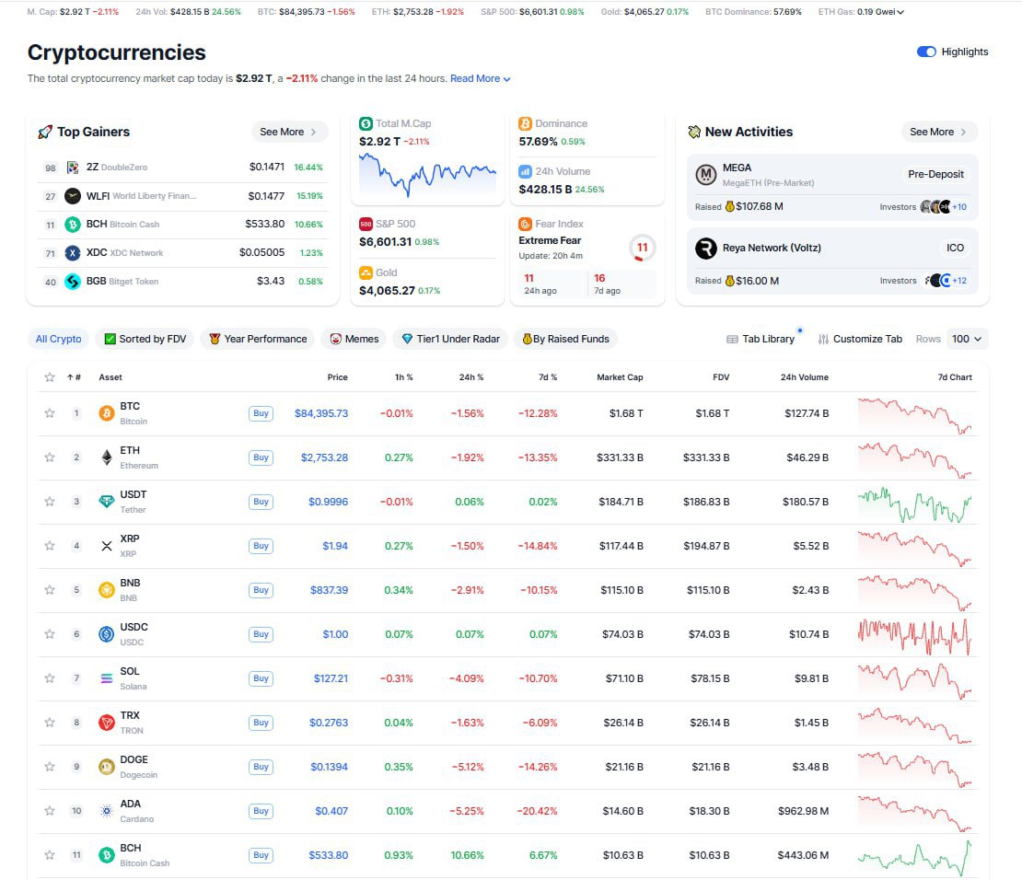Add XRP to watchlist star
This screenshot has width=1022, height=880.
(50, 546)
